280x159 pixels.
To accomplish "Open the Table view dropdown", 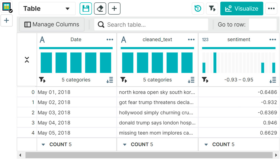I will click(x=47, y=8).
